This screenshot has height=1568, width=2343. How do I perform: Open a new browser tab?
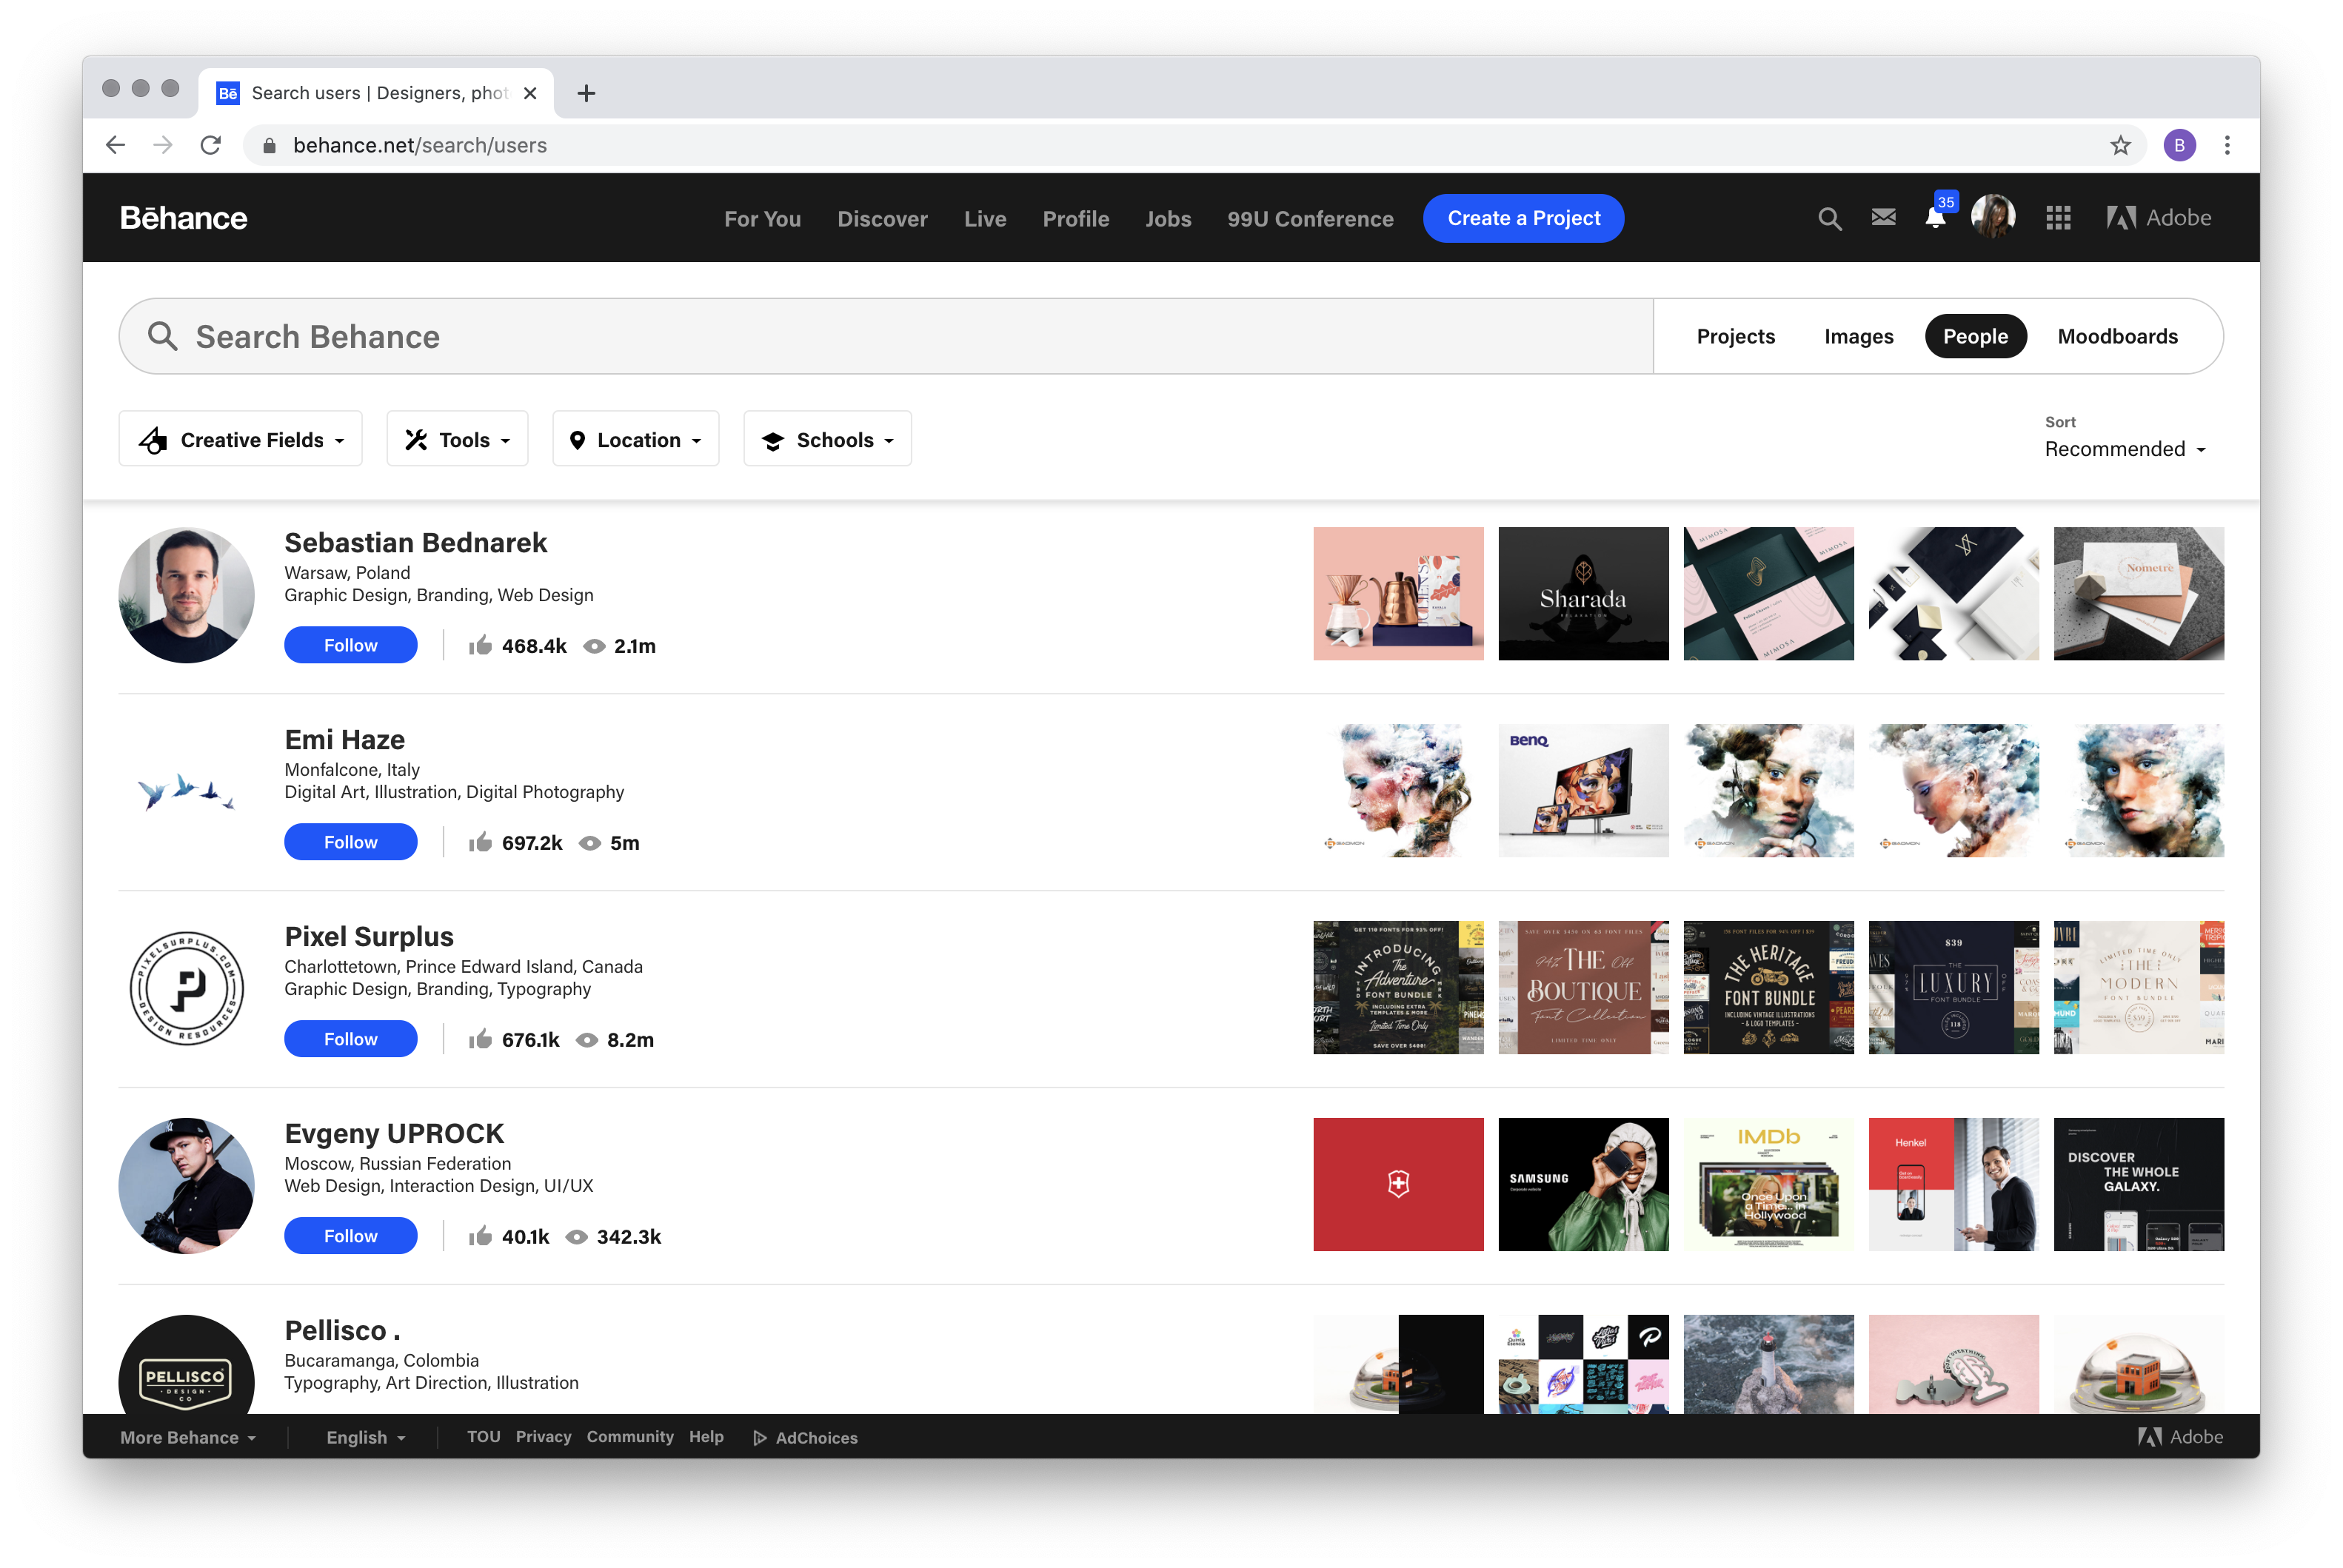(587, 93)
